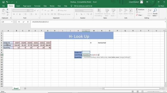Confirm formula with the checkmark icon
The width and height of the screenshot is (167, 93).
(23, 22)
